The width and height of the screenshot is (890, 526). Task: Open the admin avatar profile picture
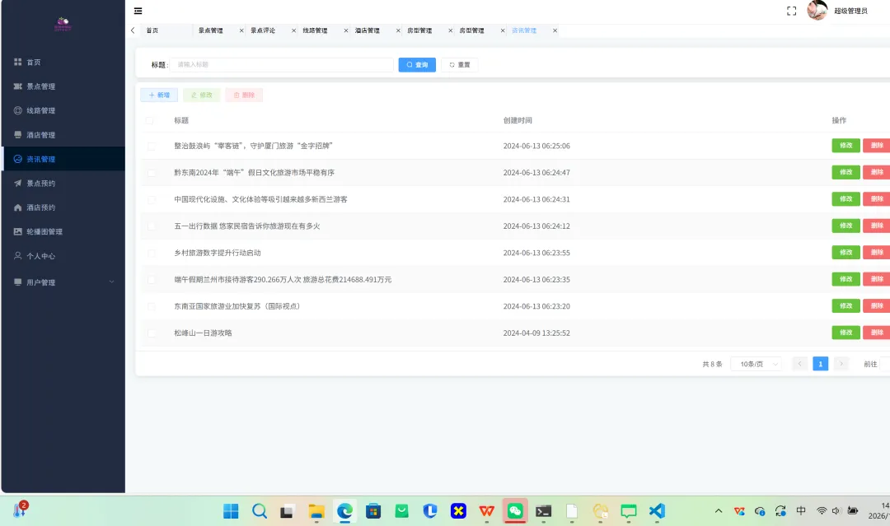coord(817,10)
